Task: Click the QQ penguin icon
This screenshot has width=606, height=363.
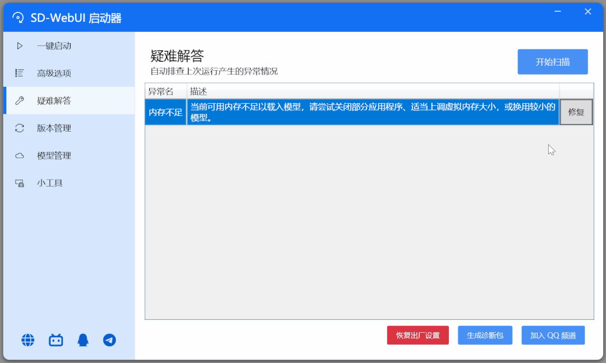Action: tap(82, 340)
